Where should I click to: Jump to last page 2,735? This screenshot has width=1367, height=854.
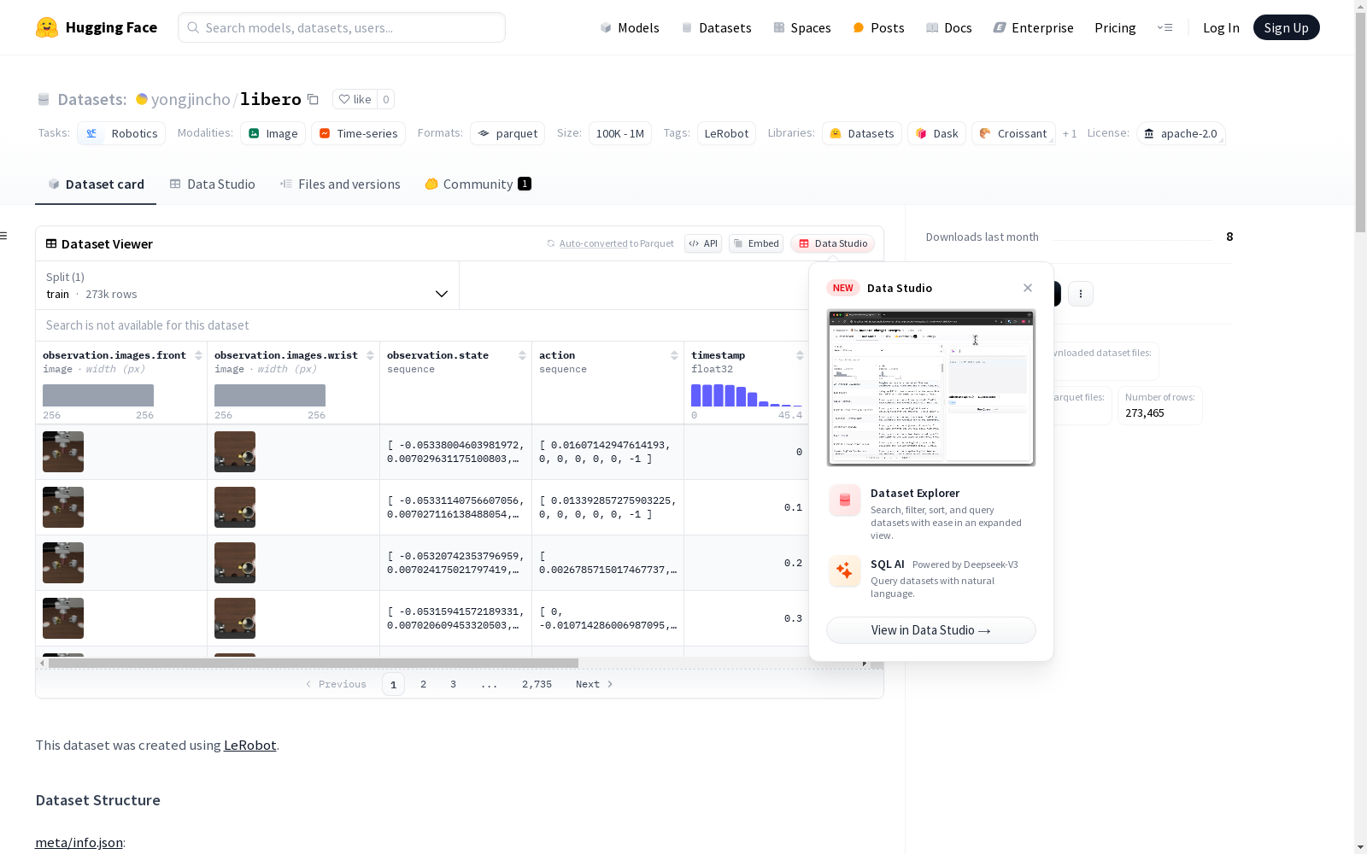coord(537,684)
